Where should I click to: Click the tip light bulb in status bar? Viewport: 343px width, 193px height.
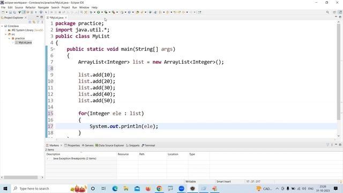(341, 182)
